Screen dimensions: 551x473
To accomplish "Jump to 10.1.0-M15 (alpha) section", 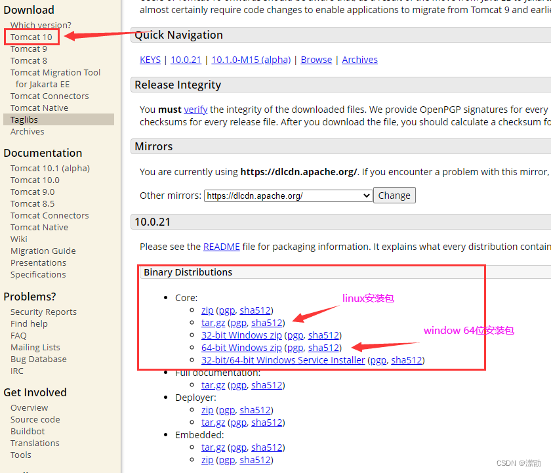I will point(251,60).
